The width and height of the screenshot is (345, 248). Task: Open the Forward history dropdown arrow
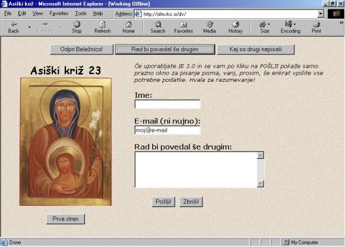pyautogui.click(x=61, y=27)
